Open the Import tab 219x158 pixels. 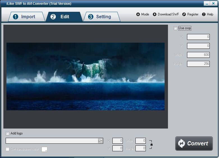[x=27, y=17]
